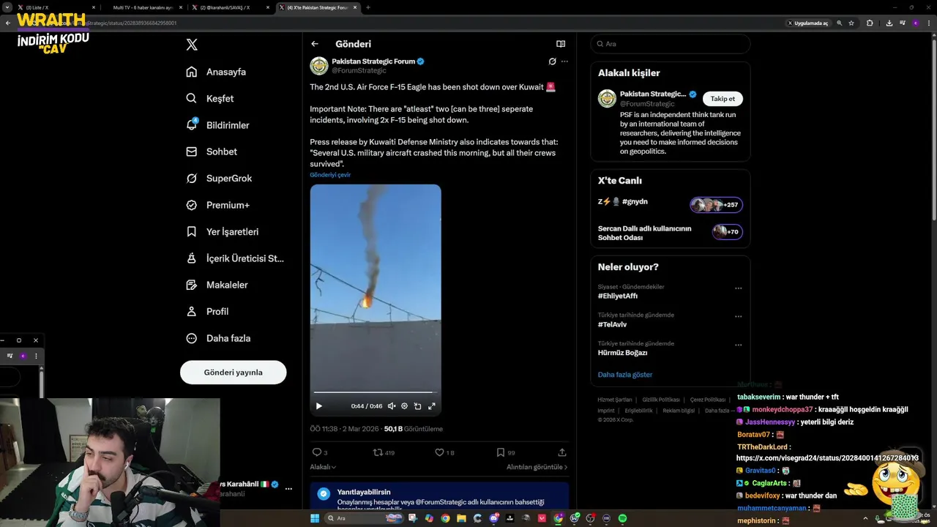Open the Alakalı sort dropdown
Image resolution: width=937 pixels, height=527 pixels.
coord(323,467)
